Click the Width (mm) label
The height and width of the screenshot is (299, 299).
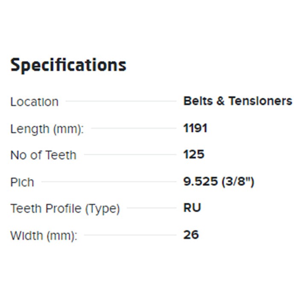coord(44,235)
